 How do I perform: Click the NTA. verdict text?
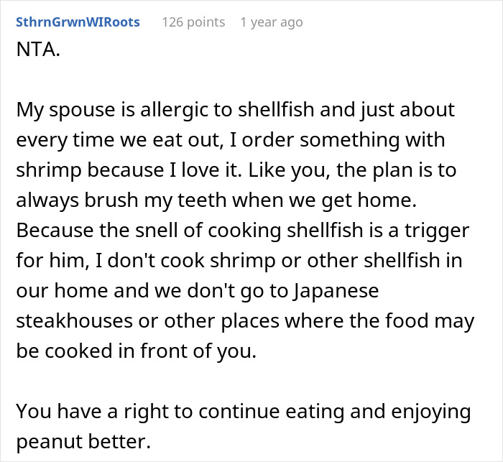click(38, 50)
